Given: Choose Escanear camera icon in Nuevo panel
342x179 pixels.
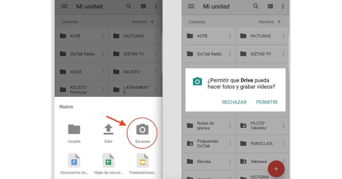Looking at the screenshot, I should [x=142, y=130].
